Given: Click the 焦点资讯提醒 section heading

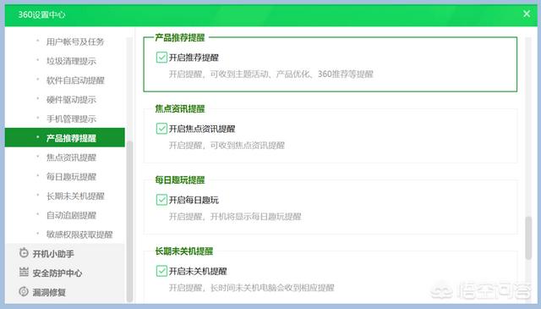Looking at the screenshot, I should (180, 109).
